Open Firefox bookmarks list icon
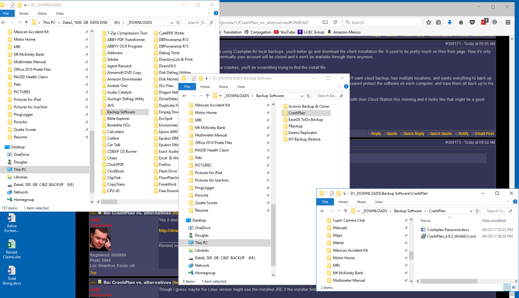The height and width of the screenshot is (298, 519). coord(438,22)
